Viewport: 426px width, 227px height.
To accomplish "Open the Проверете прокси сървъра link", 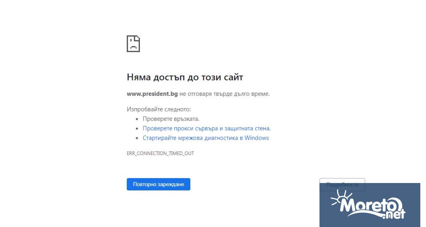I will pos(206,128).
